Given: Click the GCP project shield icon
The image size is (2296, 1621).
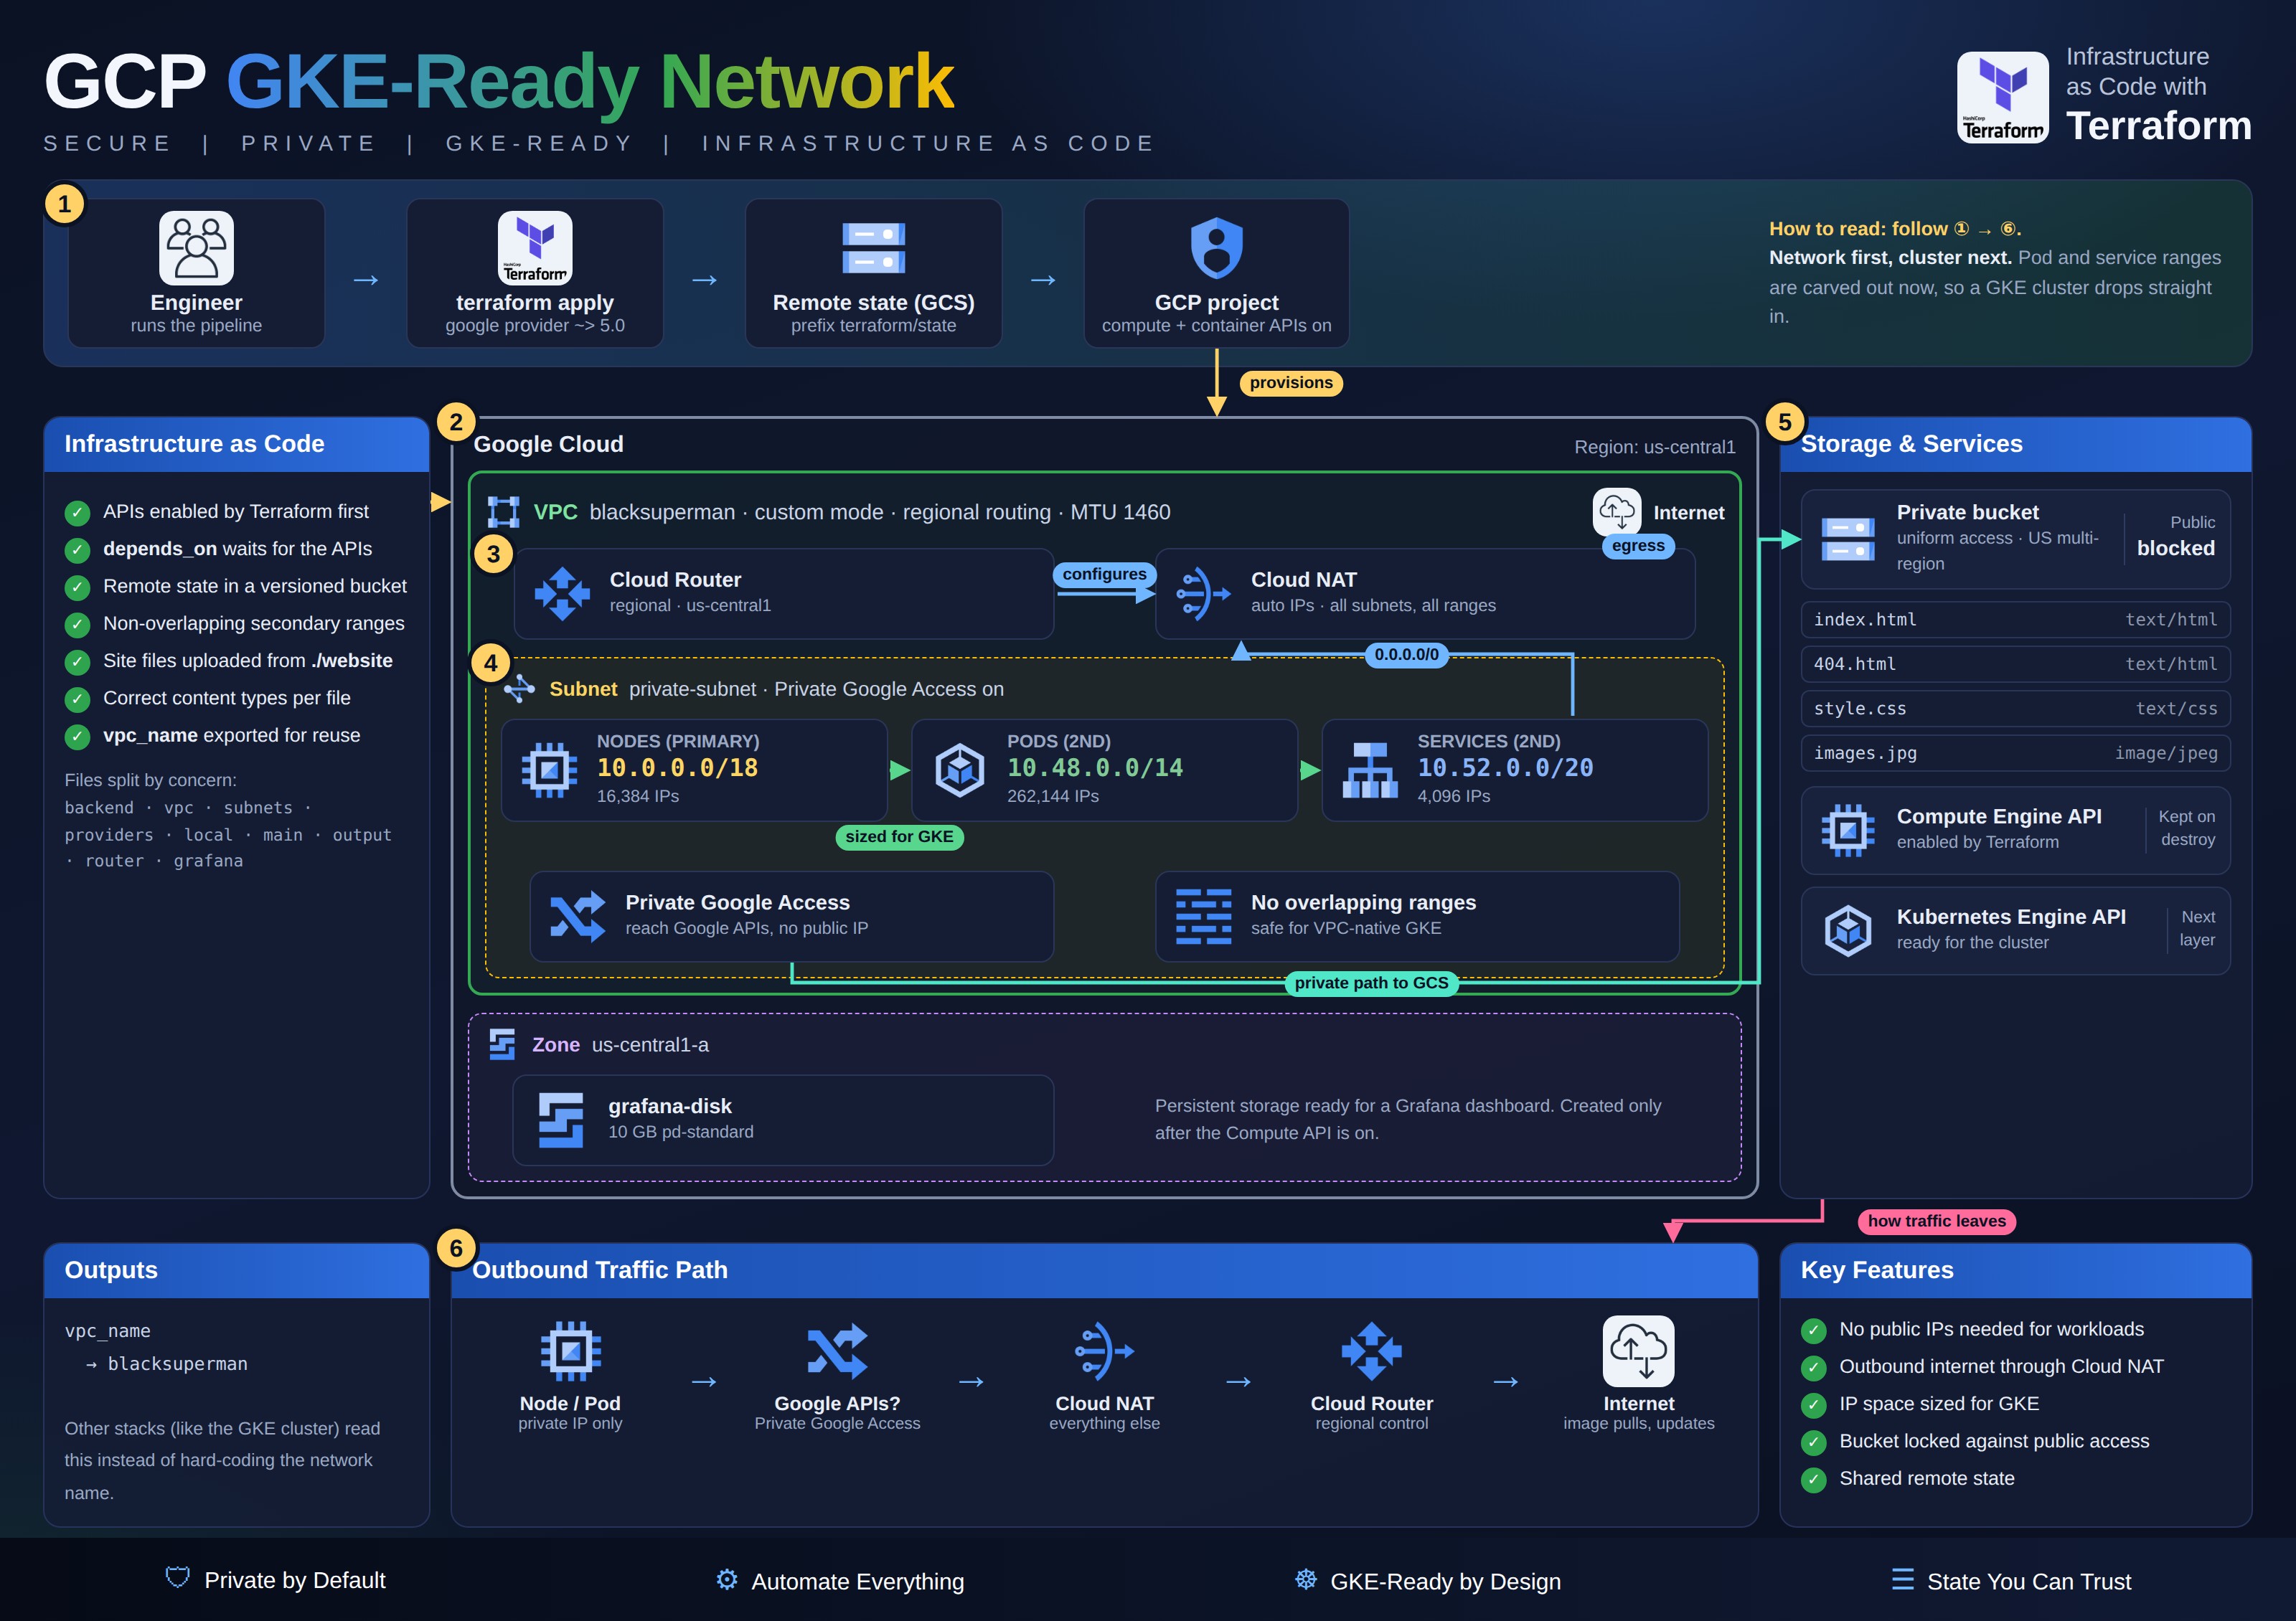Looking at the screenshot, I should pos(1216,248).
